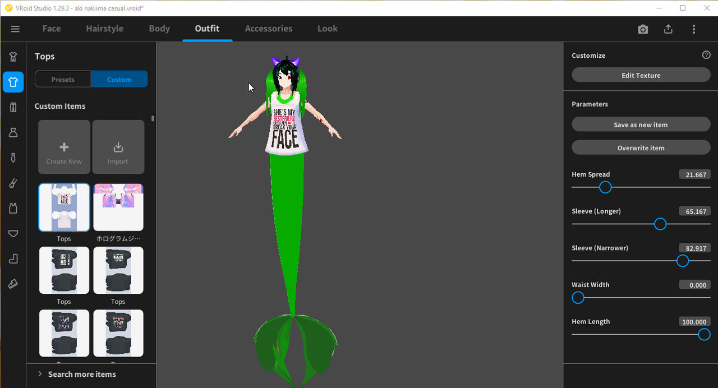Click the Hem Spread slider handle
Screen dimensions: 718x388
605,187
